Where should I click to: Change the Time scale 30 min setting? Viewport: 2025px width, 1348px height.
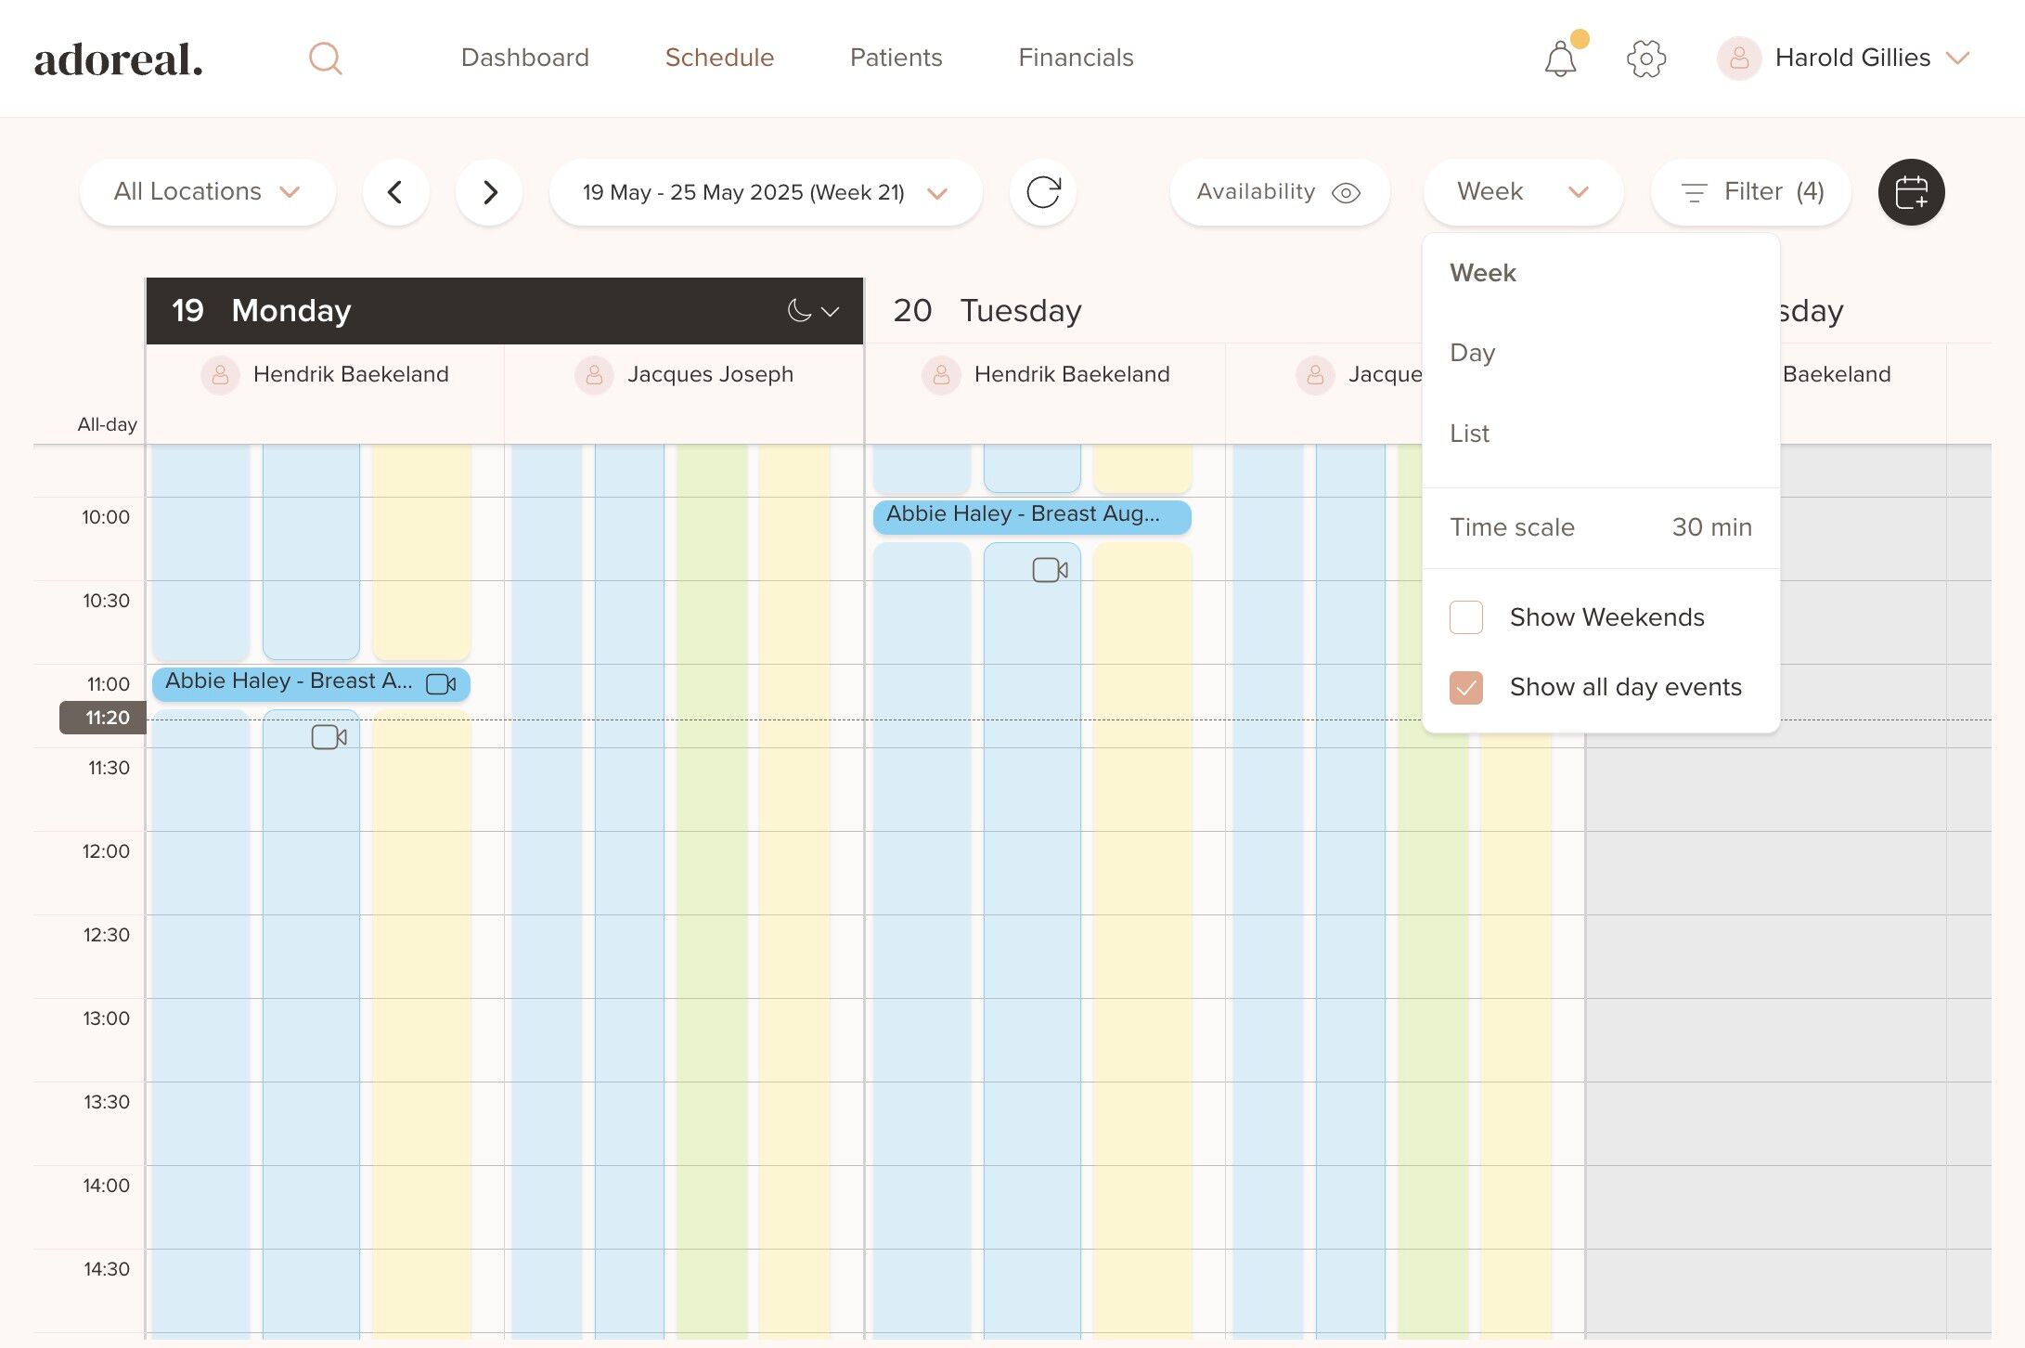click(x=1710, y=527)
